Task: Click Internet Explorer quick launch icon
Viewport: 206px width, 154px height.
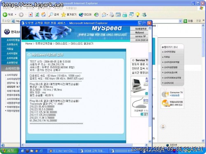Action: click(41, 151)
